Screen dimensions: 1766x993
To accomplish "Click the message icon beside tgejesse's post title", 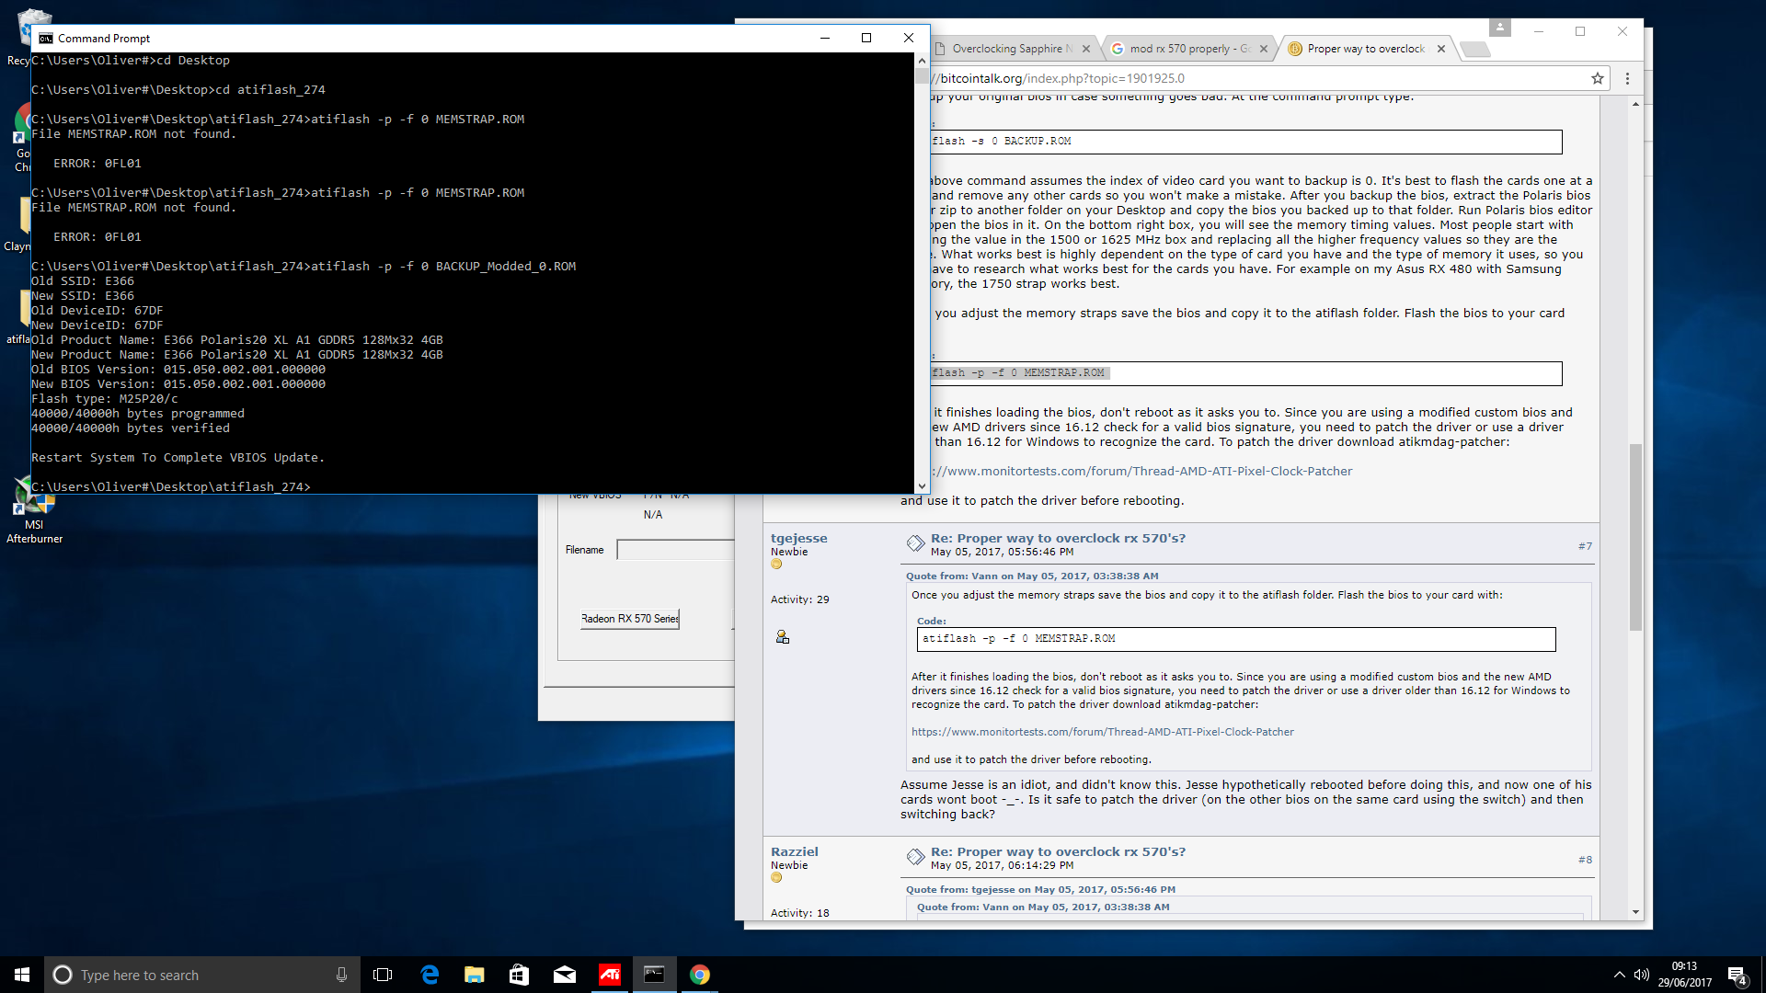I will coord(915,543).
